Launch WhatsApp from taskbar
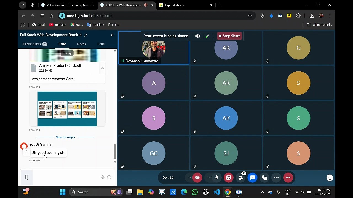The width and height of the screenshot is (353, 198). (x=195, y=192)
